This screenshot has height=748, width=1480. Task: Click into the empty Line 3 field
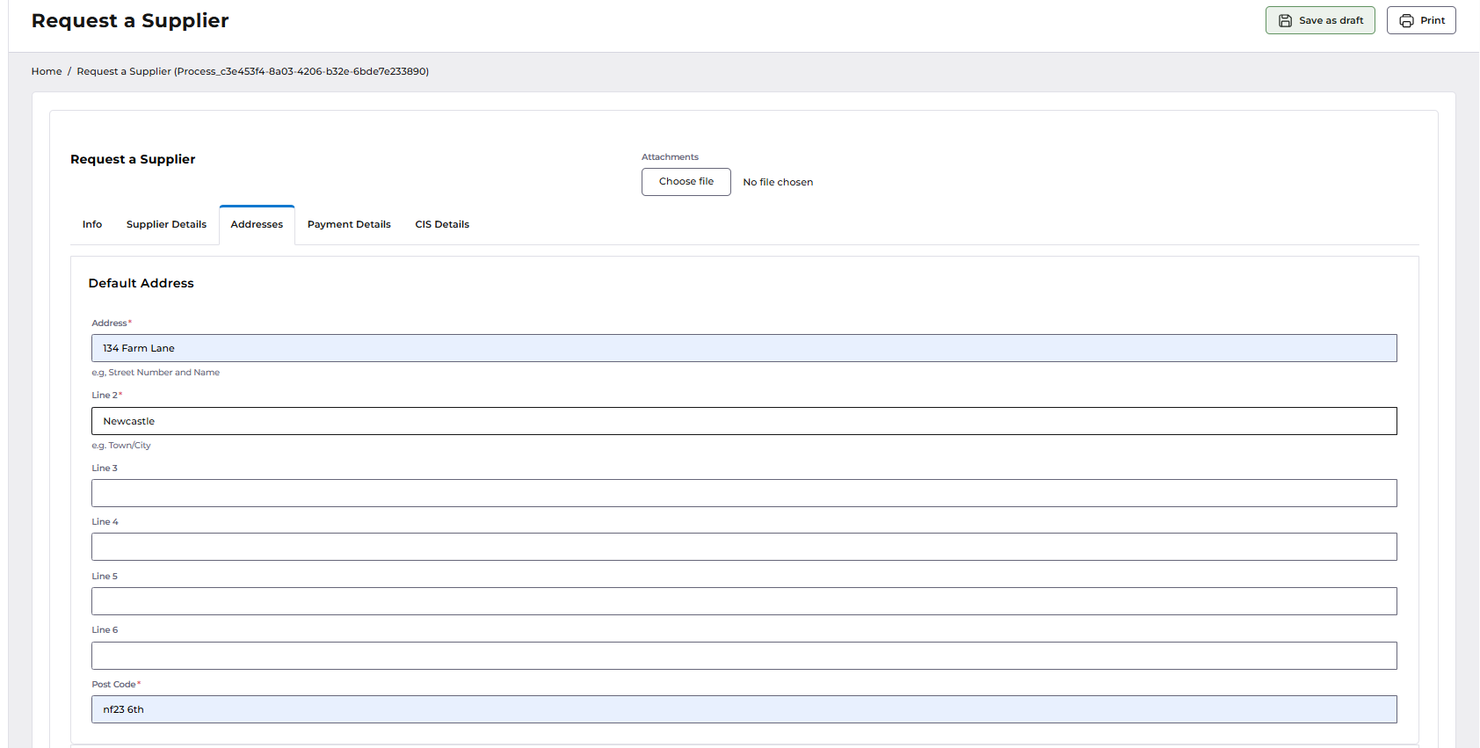pos(744,493)
